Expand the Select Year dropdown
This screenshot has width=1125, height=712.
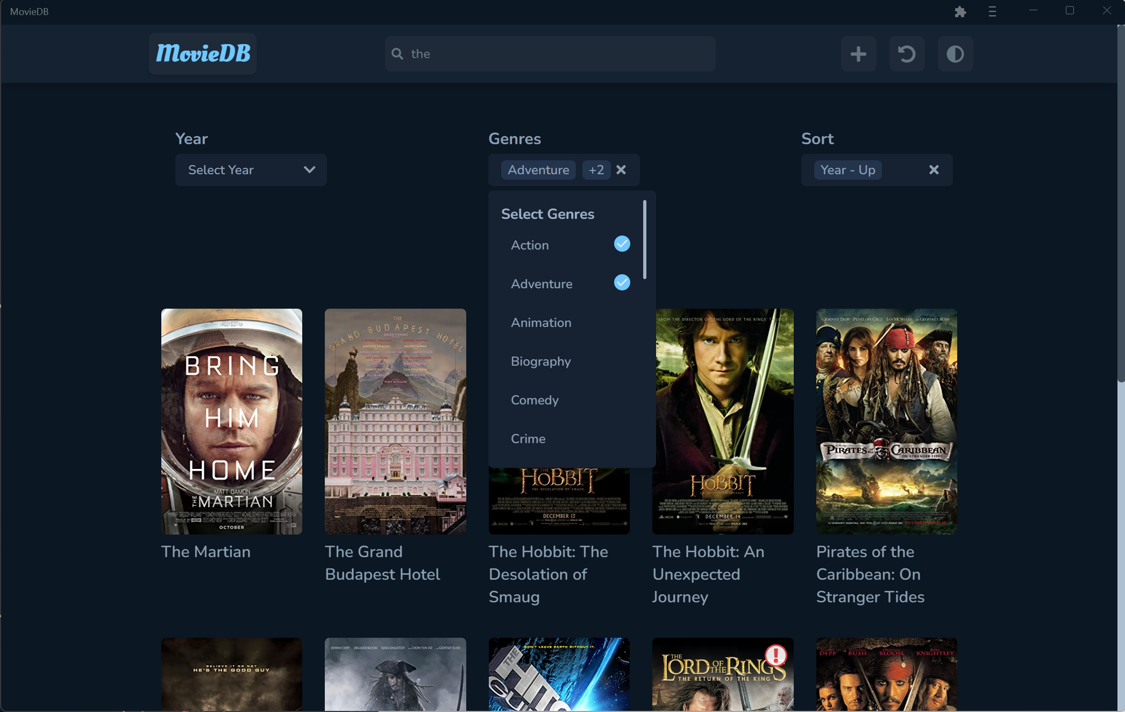251,170
